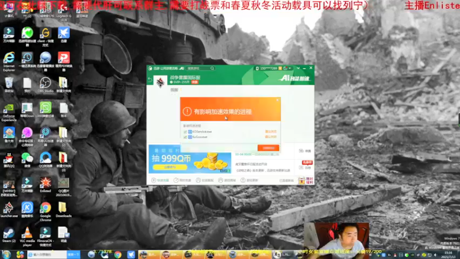Open the Windows Start button
The image size is (460, 259).
click(6, 254)
